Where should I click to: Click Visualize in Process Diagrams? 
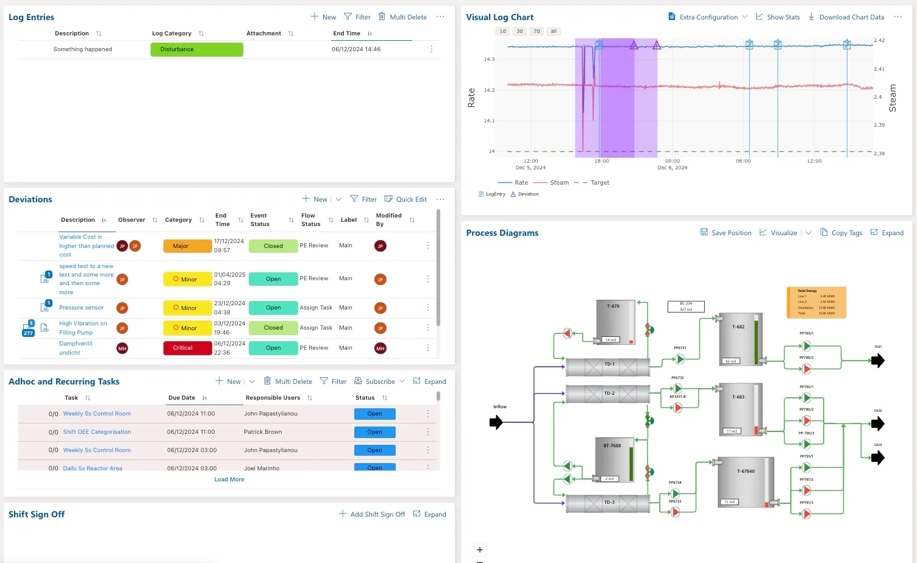[778, 233]
